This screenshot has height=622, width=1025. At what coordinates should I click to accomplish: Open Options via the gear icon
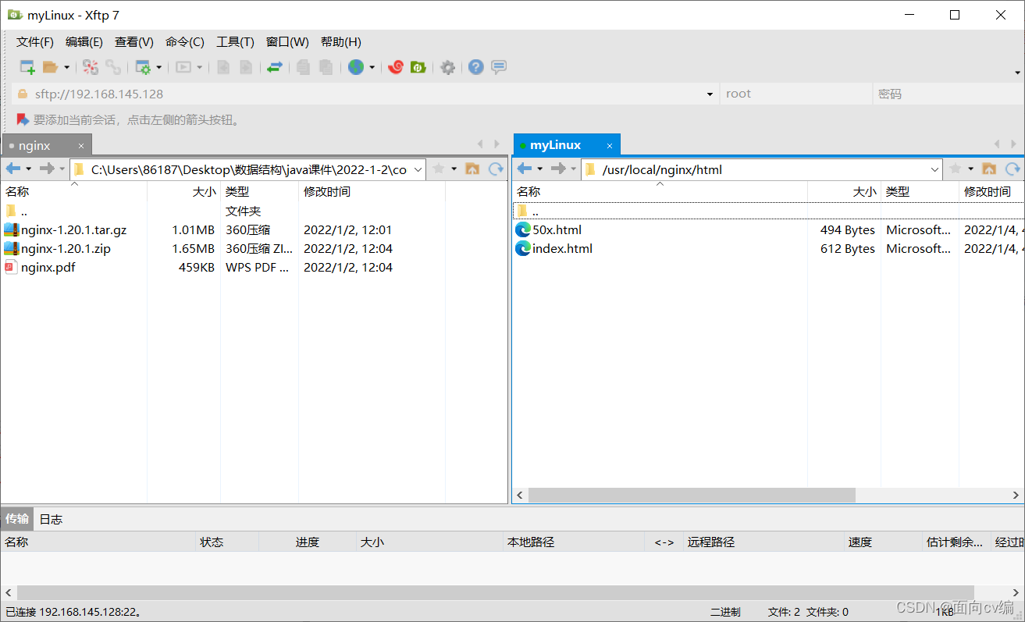pos(447,67)
